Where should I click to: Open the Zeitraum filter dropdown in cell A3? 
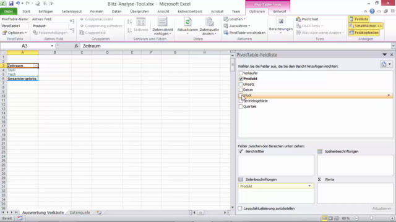(36, 66)
